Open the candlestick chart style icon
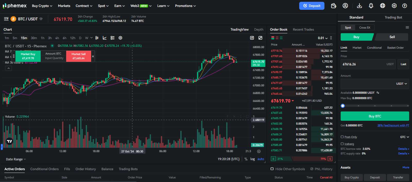 click(x=97, y=38)
